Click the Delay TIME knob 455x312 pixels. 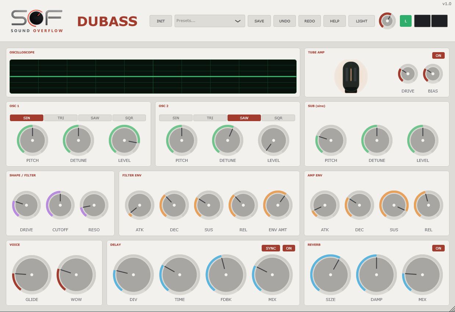tap(180, 275)
